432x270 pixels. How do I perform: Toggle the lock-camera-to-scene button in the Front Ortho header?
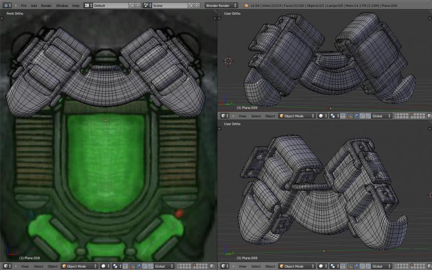click(x=212, y=266)
